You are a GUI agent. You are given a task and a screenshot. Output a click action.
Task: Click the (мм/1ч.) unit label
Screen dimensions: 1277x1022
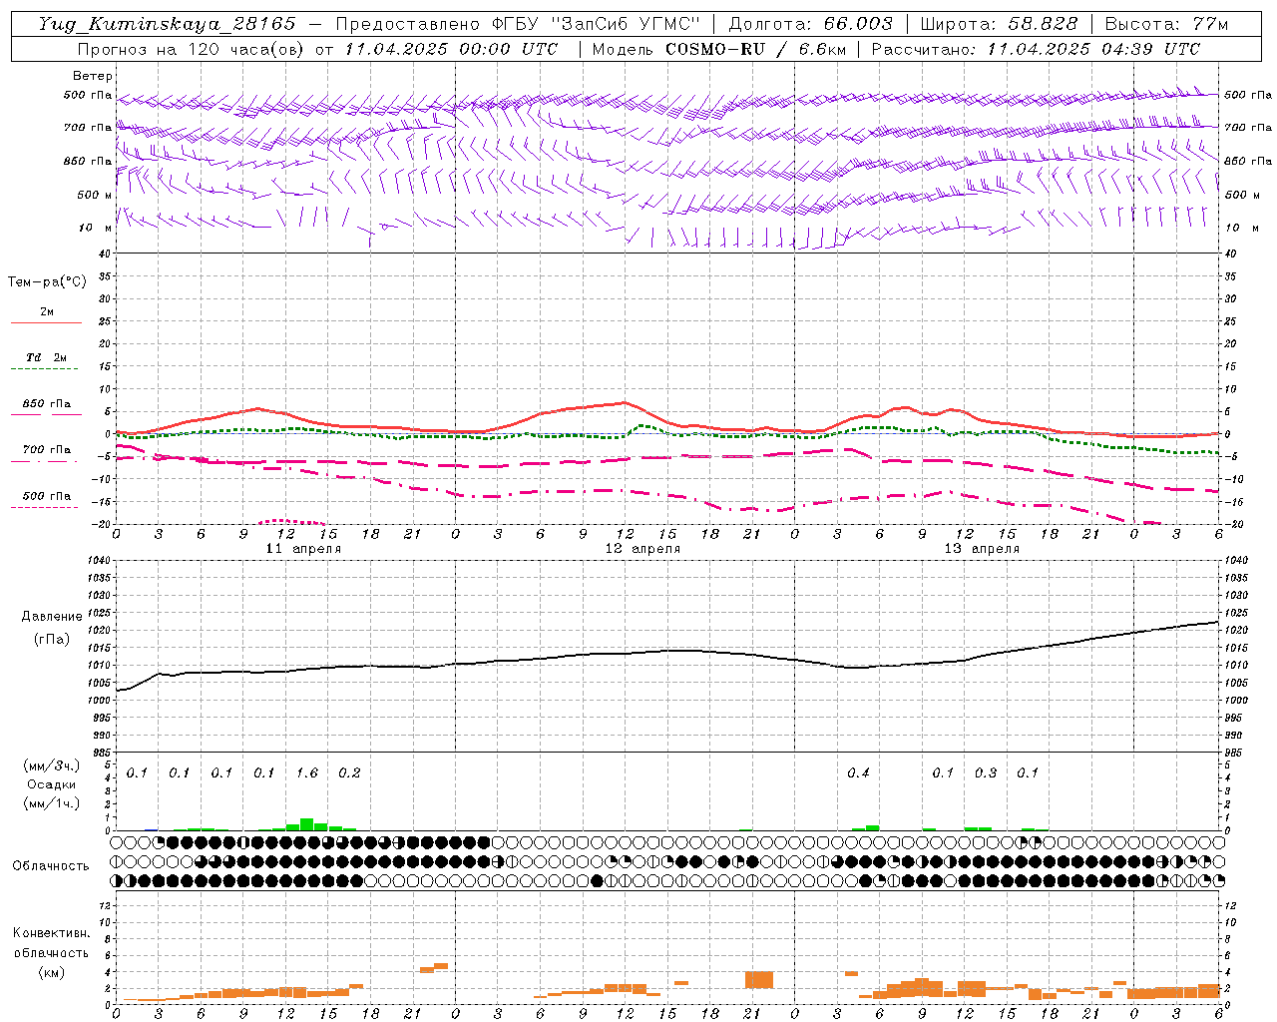point(51,803)
